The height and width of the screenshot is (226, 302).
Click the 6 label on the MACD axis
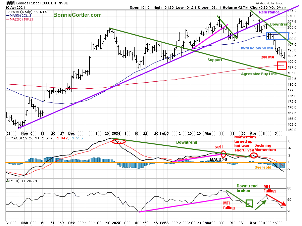(290, 141)
